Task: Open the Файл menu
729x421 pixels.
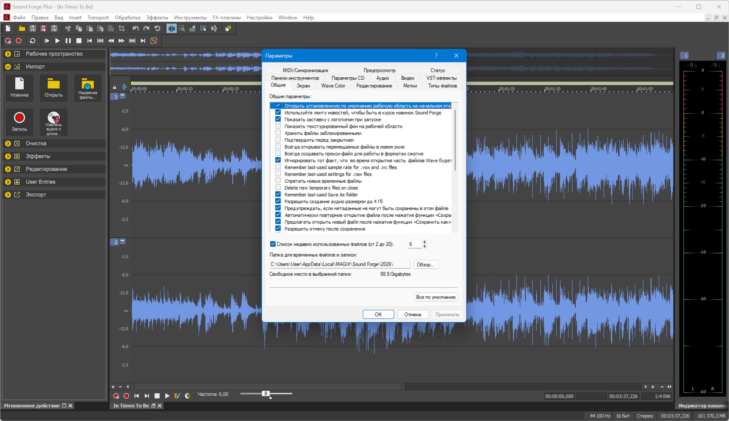Action: coord(19,18)
